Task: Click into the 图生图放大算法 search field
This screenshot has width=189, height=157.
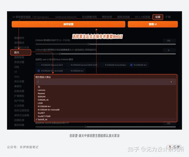Action: click(106, 82)
